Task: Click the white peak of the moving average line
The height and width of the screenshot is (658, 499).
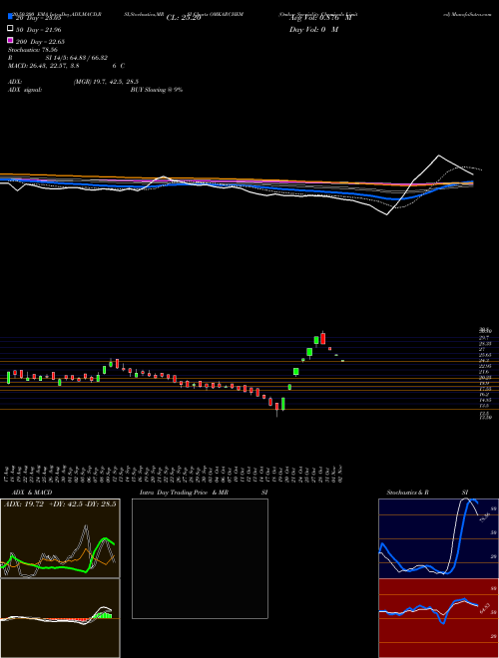Action: [x=439, y=156]
